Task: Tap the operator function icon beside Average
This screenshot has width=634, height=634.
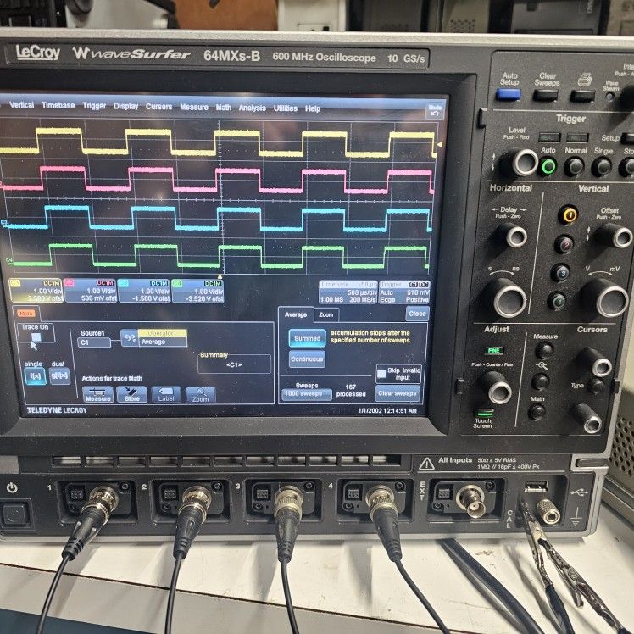Action: point(129,338)
